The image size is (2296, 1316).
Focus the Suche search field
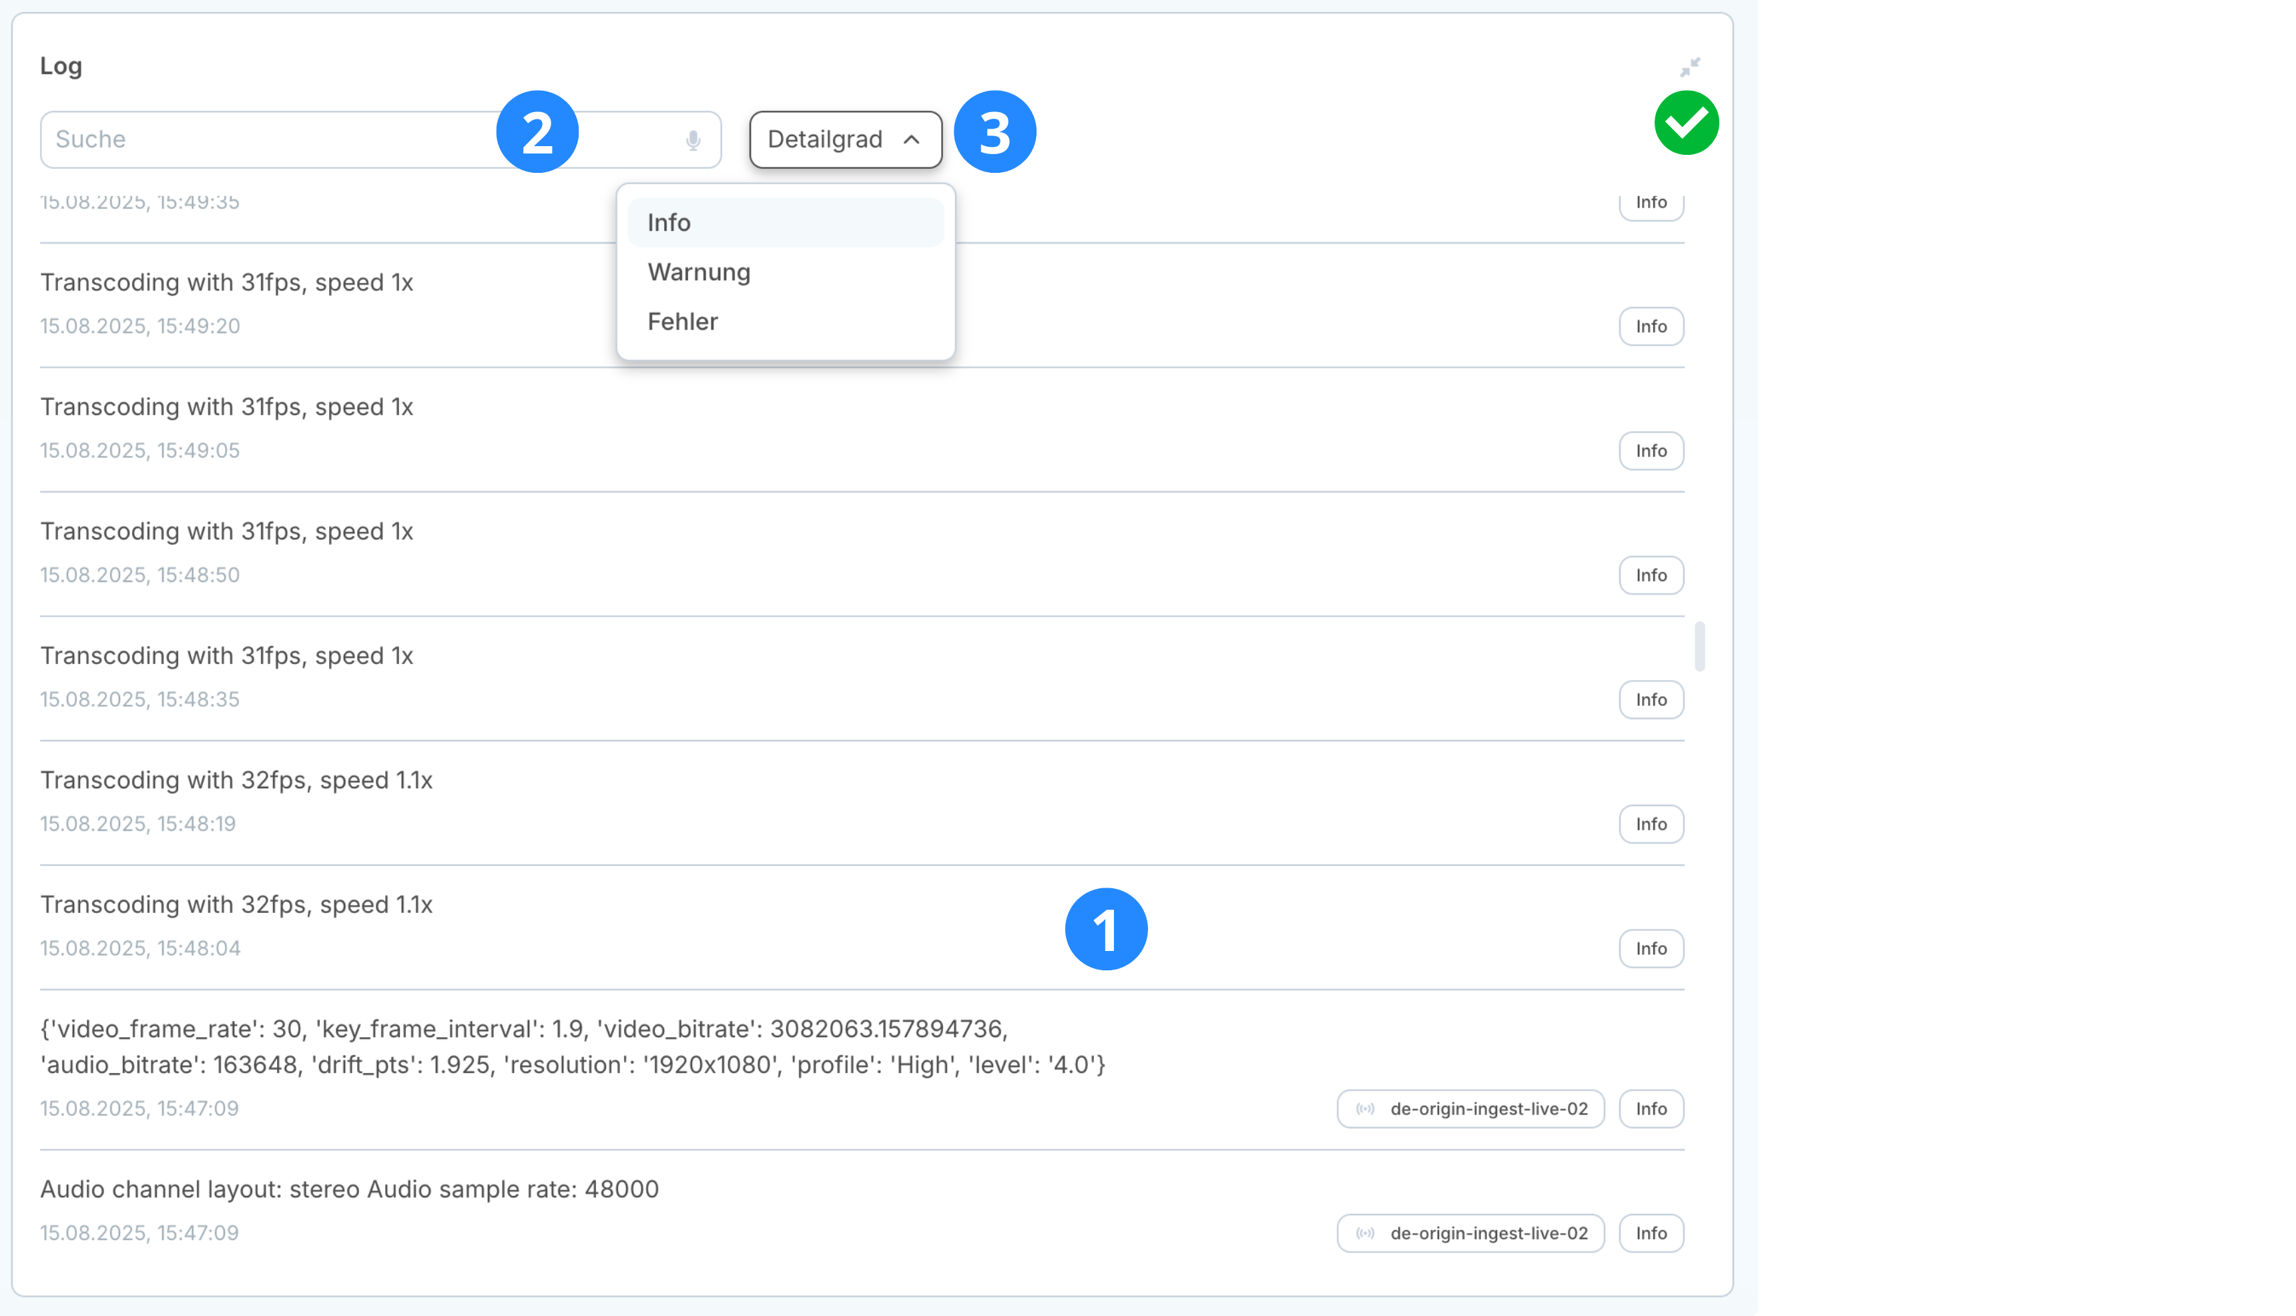tap(271, 140)
